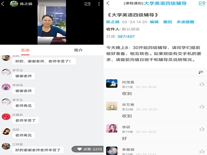The width and height of the screenshot is (207, 155).
Task: Select message 好的谢谢老师老师辛苦了
Action: (x=38, y=150)
